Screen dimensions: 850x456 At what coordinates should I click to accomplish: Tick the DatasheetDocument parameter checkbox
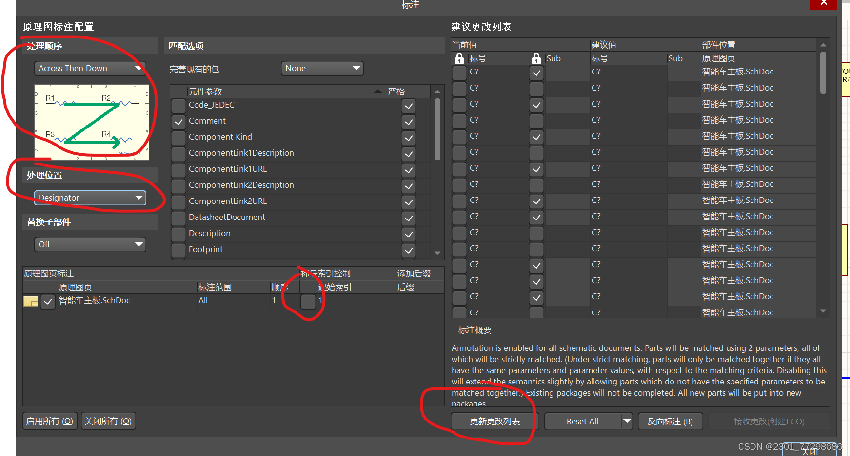(x=178, y=218)
